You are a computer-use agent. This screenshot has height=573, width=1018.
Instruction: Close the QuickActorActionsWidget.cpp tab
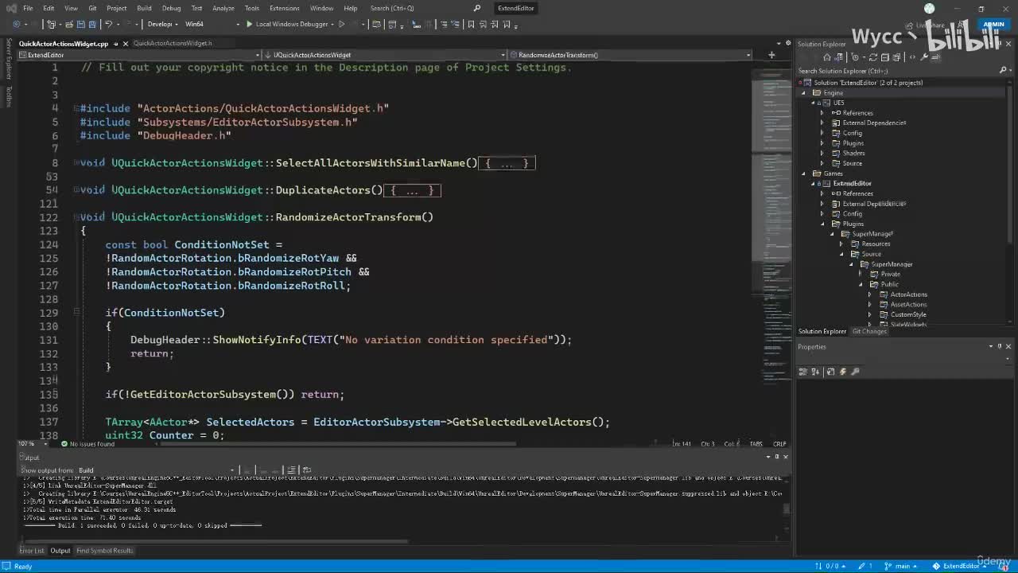(126, 43)
